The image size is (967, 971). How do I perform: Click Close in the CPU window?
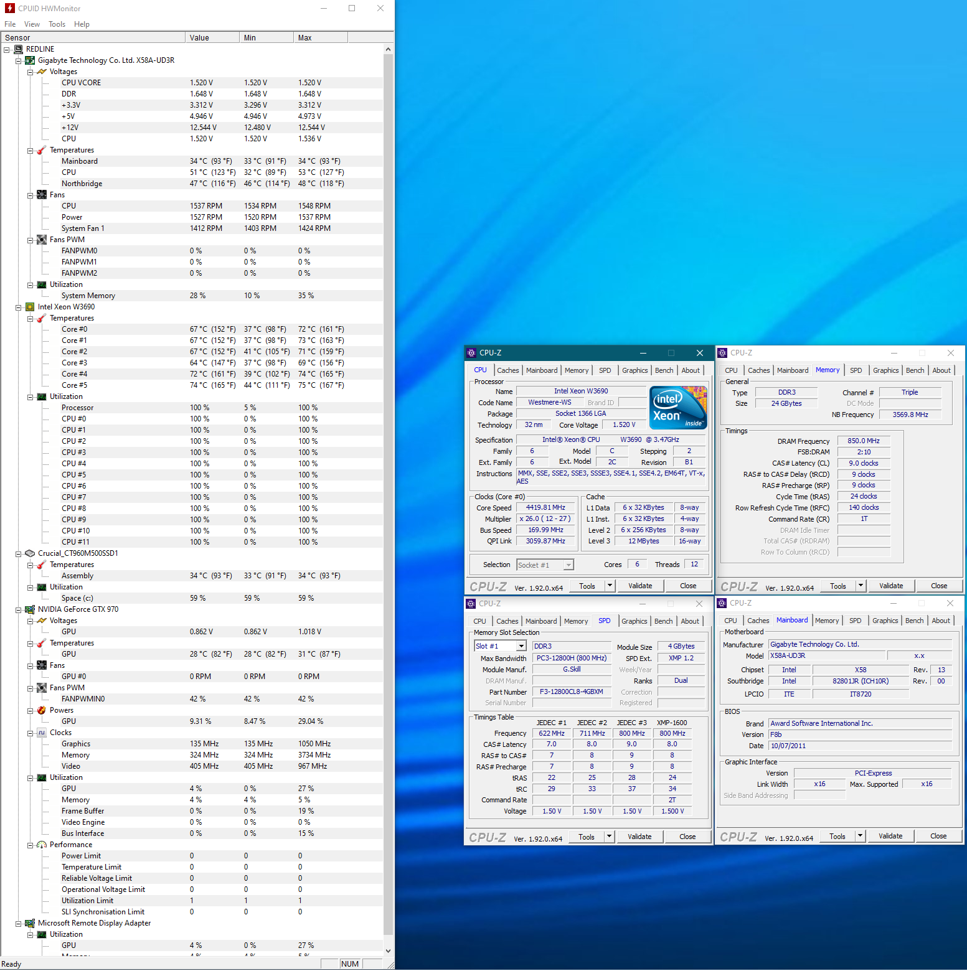pos(688,586)
